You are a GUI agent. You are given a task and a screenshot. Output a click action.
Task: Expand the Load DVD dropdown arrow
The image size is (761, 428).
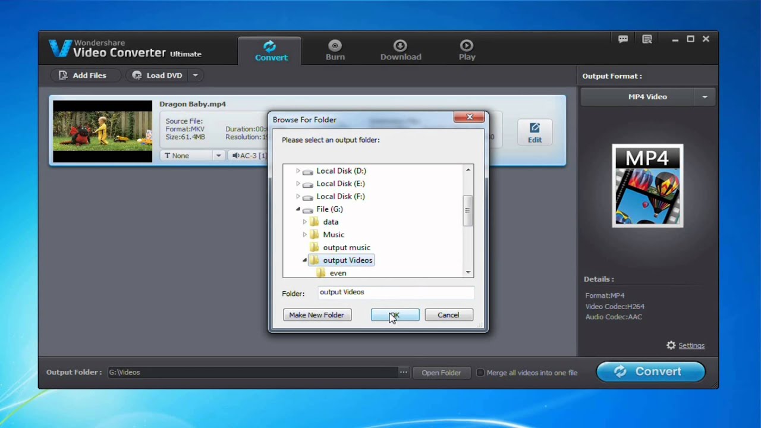195,75
